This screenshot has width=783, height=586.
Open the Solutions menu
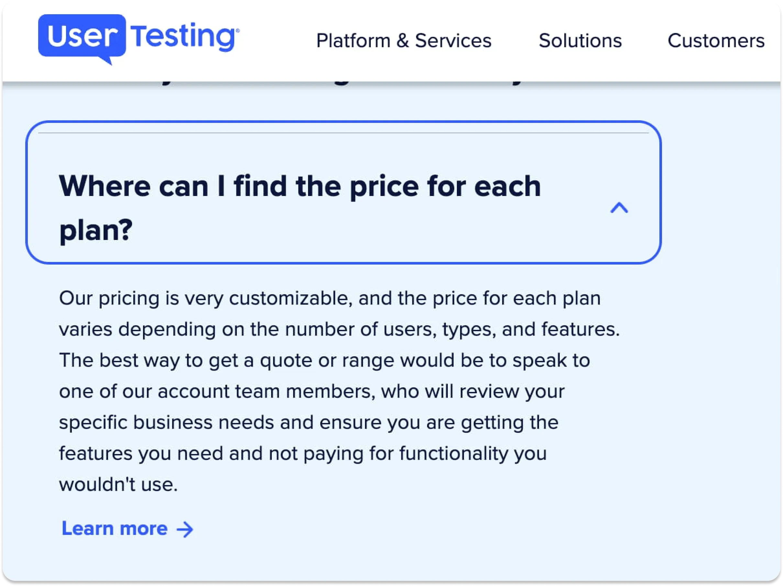(580, 41)
